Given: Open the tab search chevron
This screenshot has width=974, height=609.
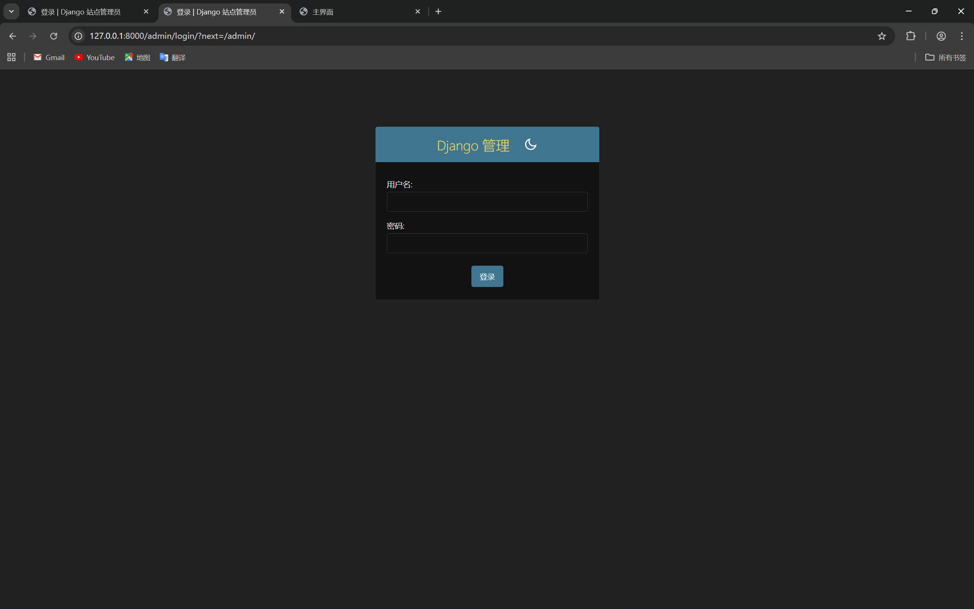Looking at the screenshot, I should point(11,11).
